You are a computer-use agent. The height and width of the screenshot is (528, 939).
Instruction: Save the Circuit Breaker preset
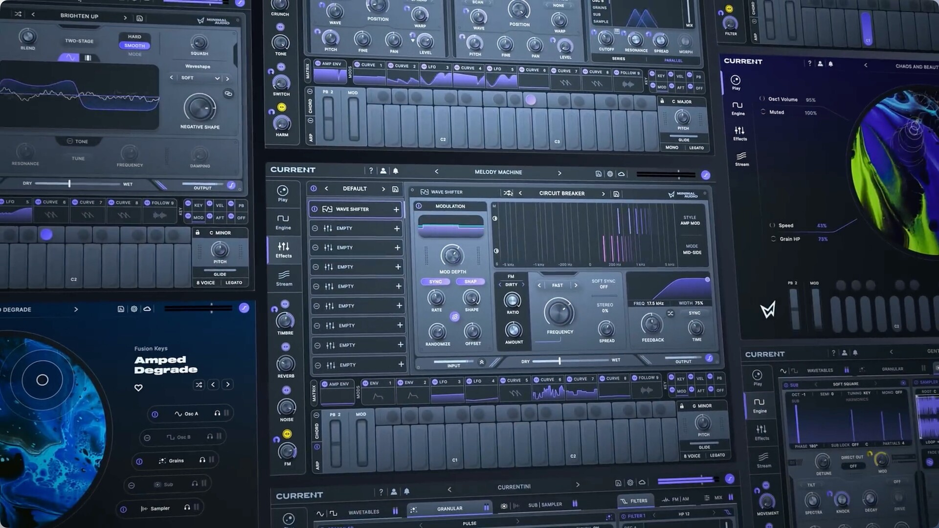[x=616, y=194]
